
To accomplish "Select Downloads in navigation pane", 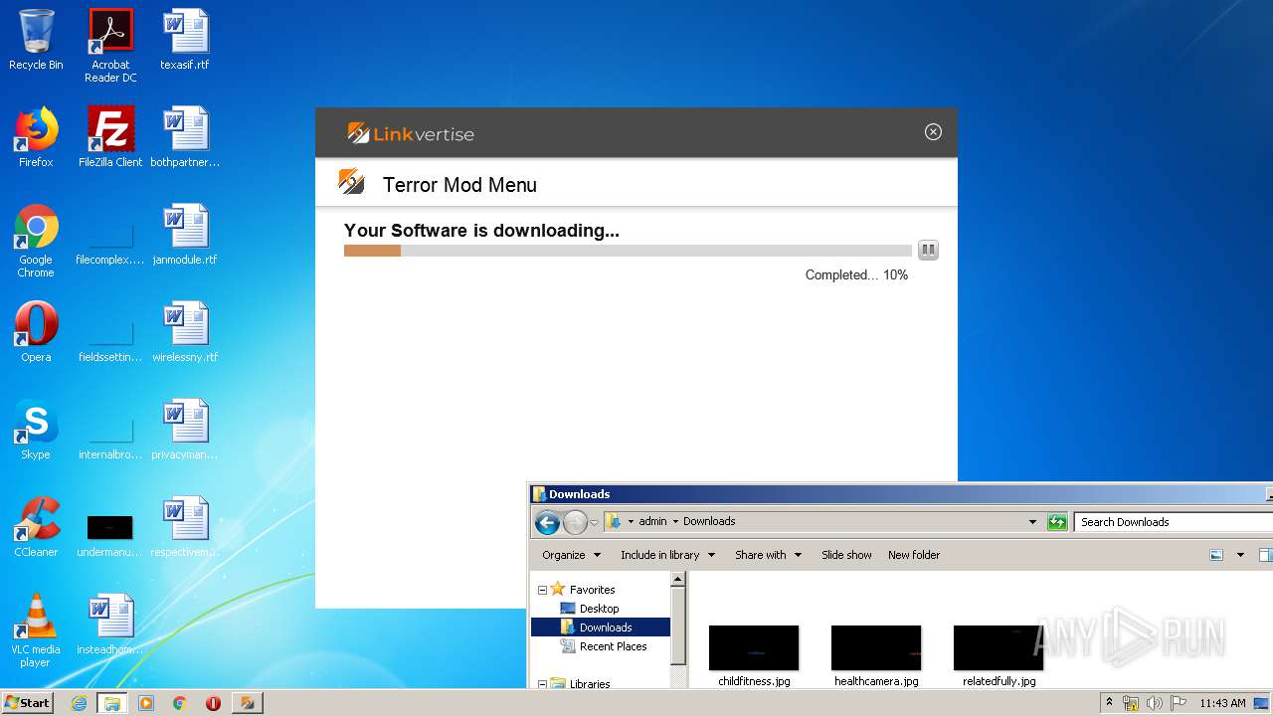I will [x=601, y=627].
